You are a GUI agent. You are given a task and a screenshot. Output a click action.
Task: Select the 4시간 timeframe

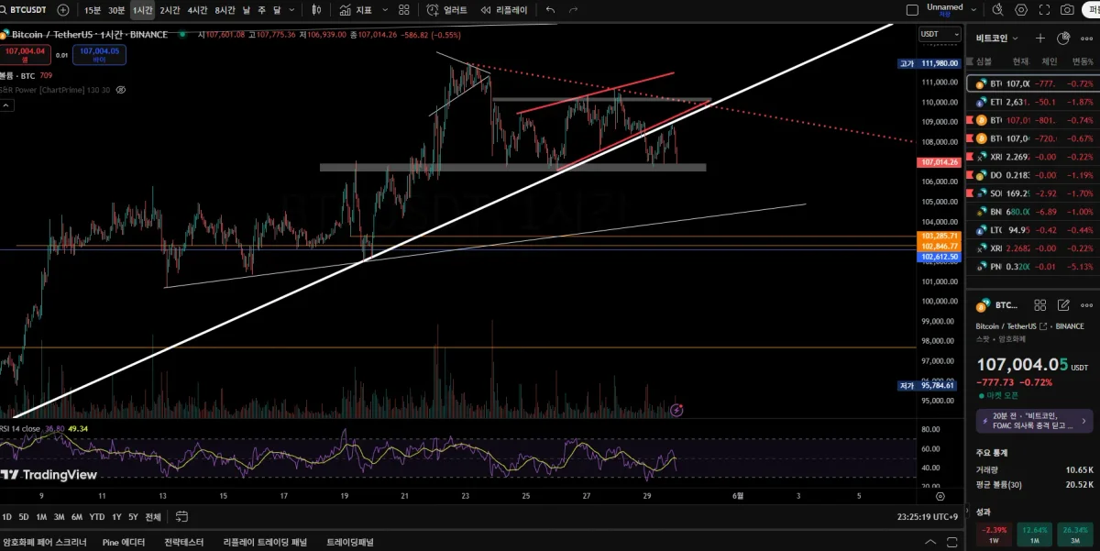(x=197, y=10)
